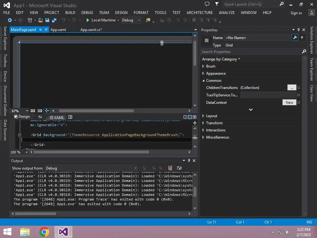Expand the Transform property category
Viewport: 317px width, 238px height.
[x=203, y=123]
